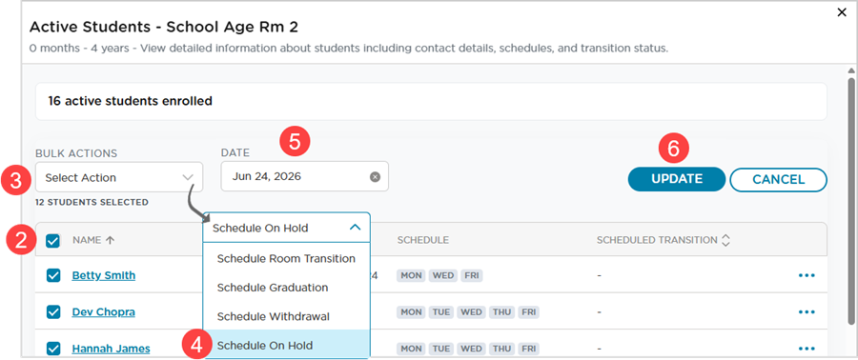Open Dev Chopra's student profile

pos(103,312)
